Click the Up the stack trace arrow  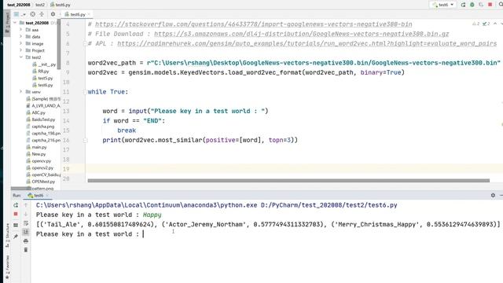click(26, 205)
